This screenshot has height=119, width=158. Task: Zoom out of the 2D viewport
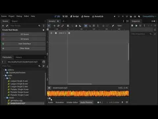coord(56,33)
